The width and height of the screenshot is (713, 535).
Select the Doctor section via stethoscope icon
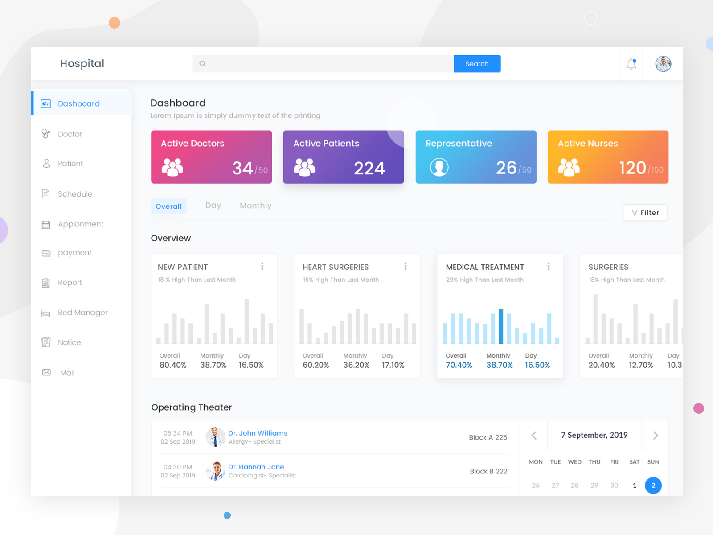(46, 134)
